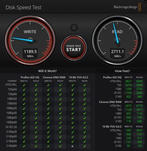Click the X mark in 2160p60 row
Viewport: 147px width, 151px height.
pyautogui.click(x=73, y=146)
